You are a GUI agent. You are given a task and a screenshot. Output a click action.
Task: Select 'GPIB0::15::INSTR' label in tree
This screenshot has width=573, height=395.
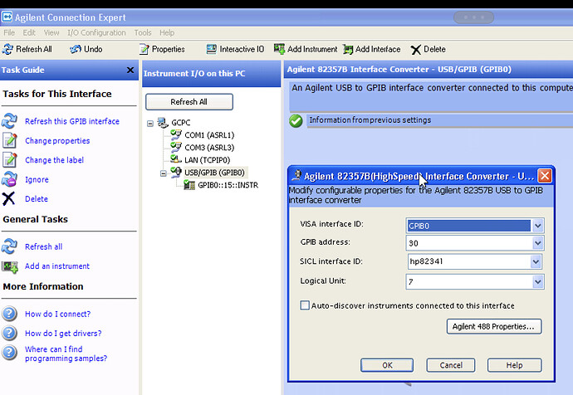tap(228, 185)
